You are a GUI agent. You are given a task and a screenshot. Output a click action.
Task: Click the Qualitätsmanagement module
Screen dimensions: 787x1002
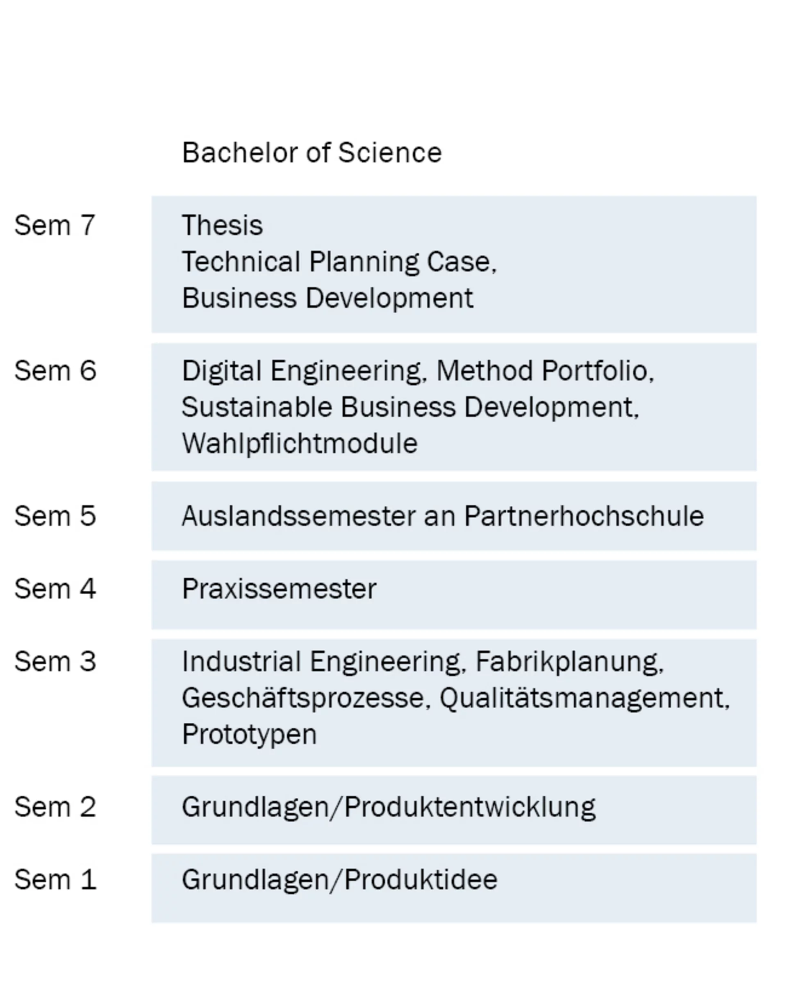(584, 698)
